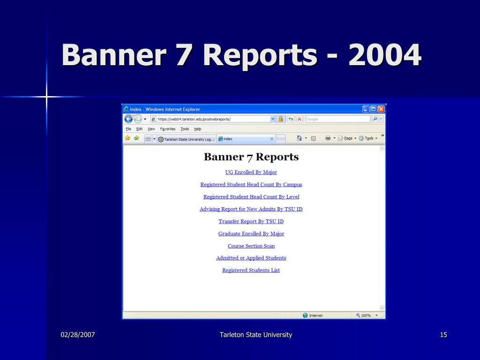
Task: Open the View menu
Action: coord(151,129)
